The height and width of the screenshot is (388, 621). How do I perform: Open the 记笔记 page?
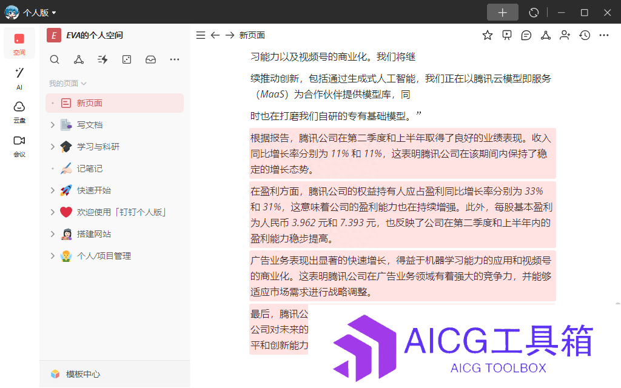90,169
